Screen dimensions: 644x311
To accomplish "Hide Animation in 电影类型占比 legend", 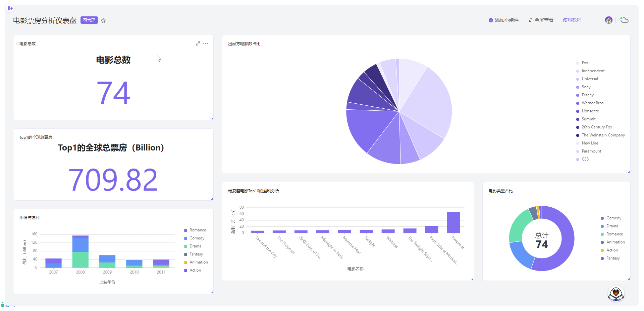I will pos(615,242).
